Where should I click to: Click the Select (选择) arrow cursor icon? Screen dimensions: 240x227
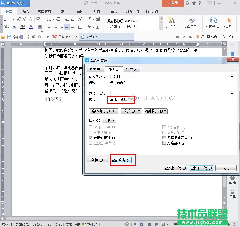[x=229, y=20]
